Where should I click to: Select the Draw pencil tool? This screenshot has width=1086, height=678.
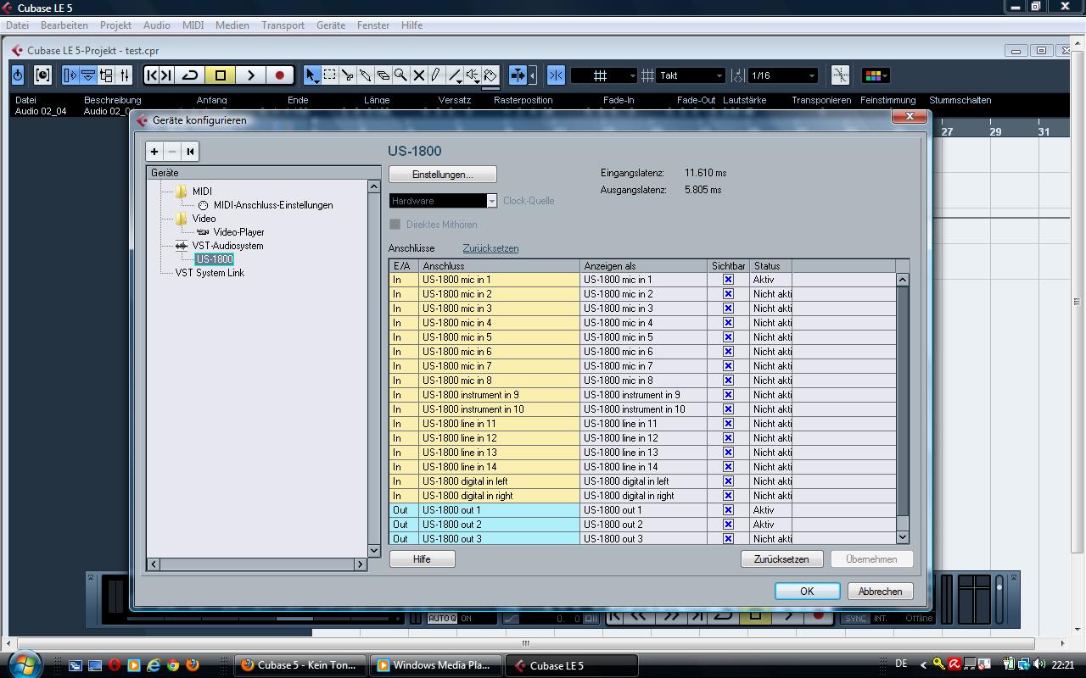(x=436, y=75)
